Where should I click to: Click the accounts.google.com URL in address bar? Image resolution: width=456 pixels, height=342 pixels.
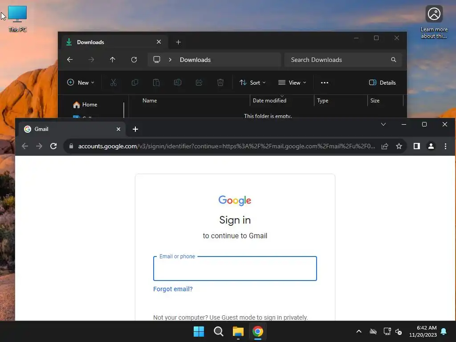227,146
